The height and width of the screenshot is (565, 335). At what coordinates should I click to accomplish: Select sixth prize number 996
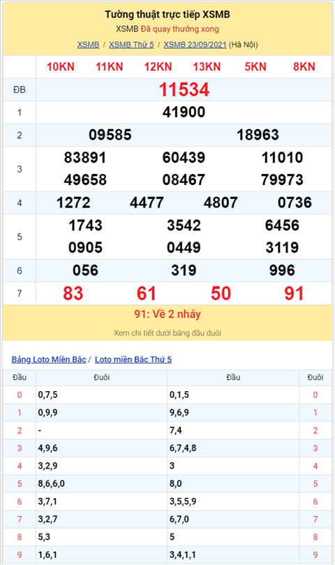click(282, 270)
